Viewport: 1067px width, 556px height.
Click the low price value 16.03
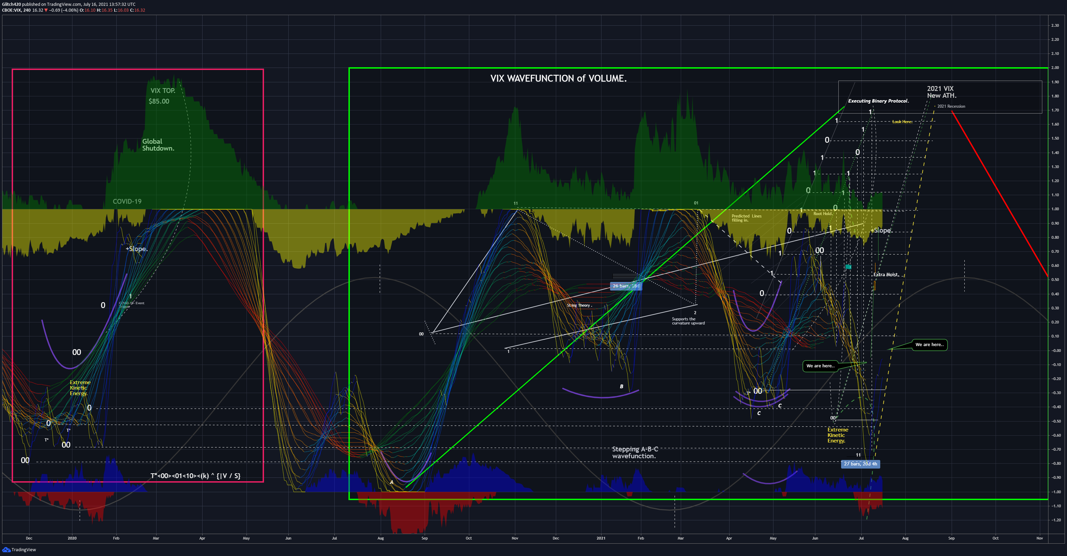(x=123, y=10)
